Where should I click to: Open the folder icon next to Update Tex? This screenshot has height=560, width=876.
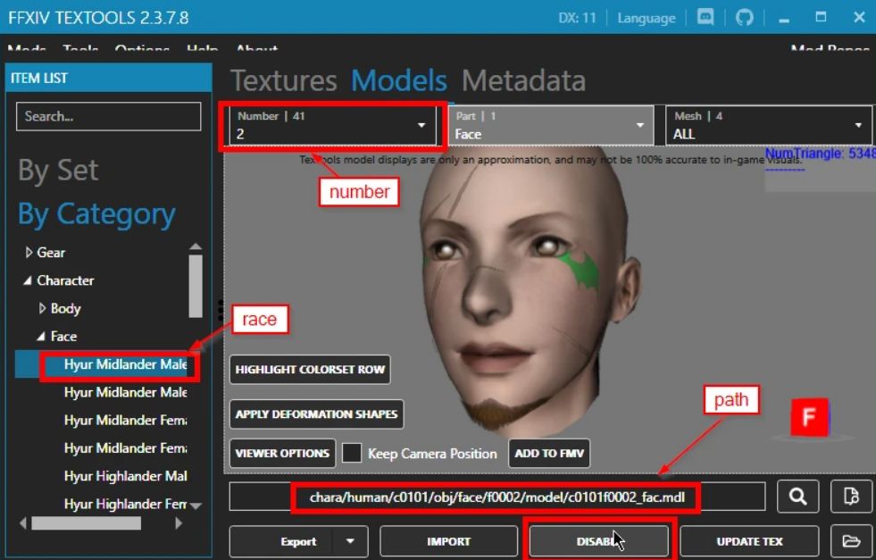851,541
